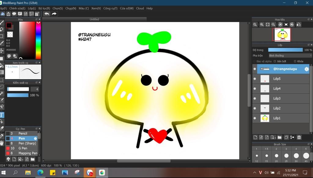Click the cloud save icon in top toolbar

2,14
